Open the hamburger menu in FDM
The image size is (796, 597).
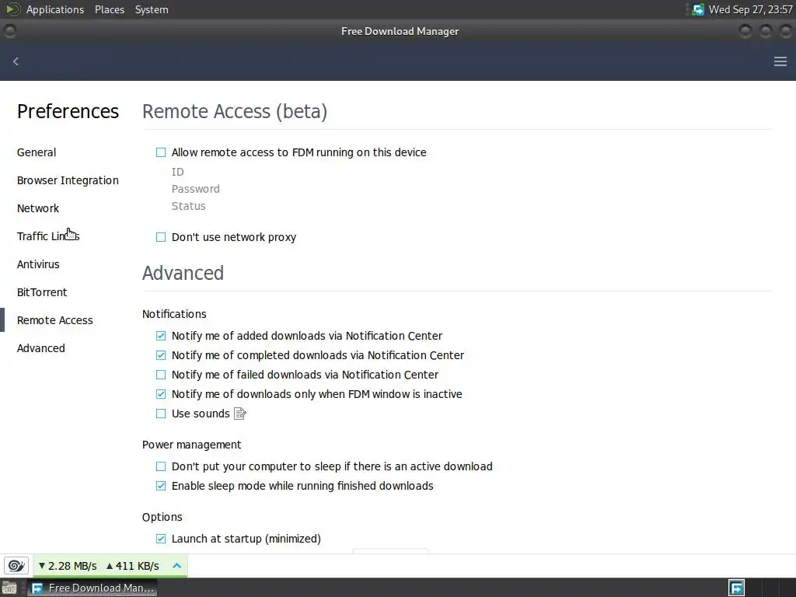[x=780, y=61]
